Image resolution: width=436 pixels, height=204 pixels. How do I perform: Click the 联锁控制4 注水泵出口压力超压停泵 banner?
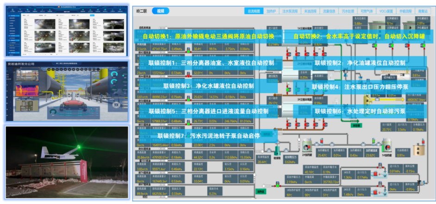click(x=358, y=87)
